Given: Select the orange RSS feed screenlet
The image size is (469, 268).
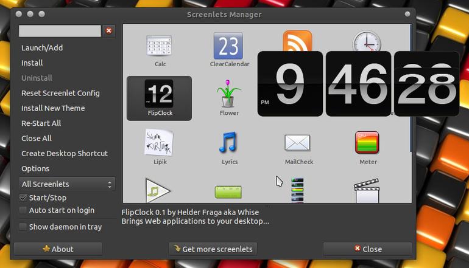Looking at the screenshot, I should (297, 41).
